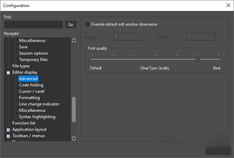Open Cursor / caret settings
Image resolution: width=234 pixels, height=158 pixels.
(x=32, y=91)
